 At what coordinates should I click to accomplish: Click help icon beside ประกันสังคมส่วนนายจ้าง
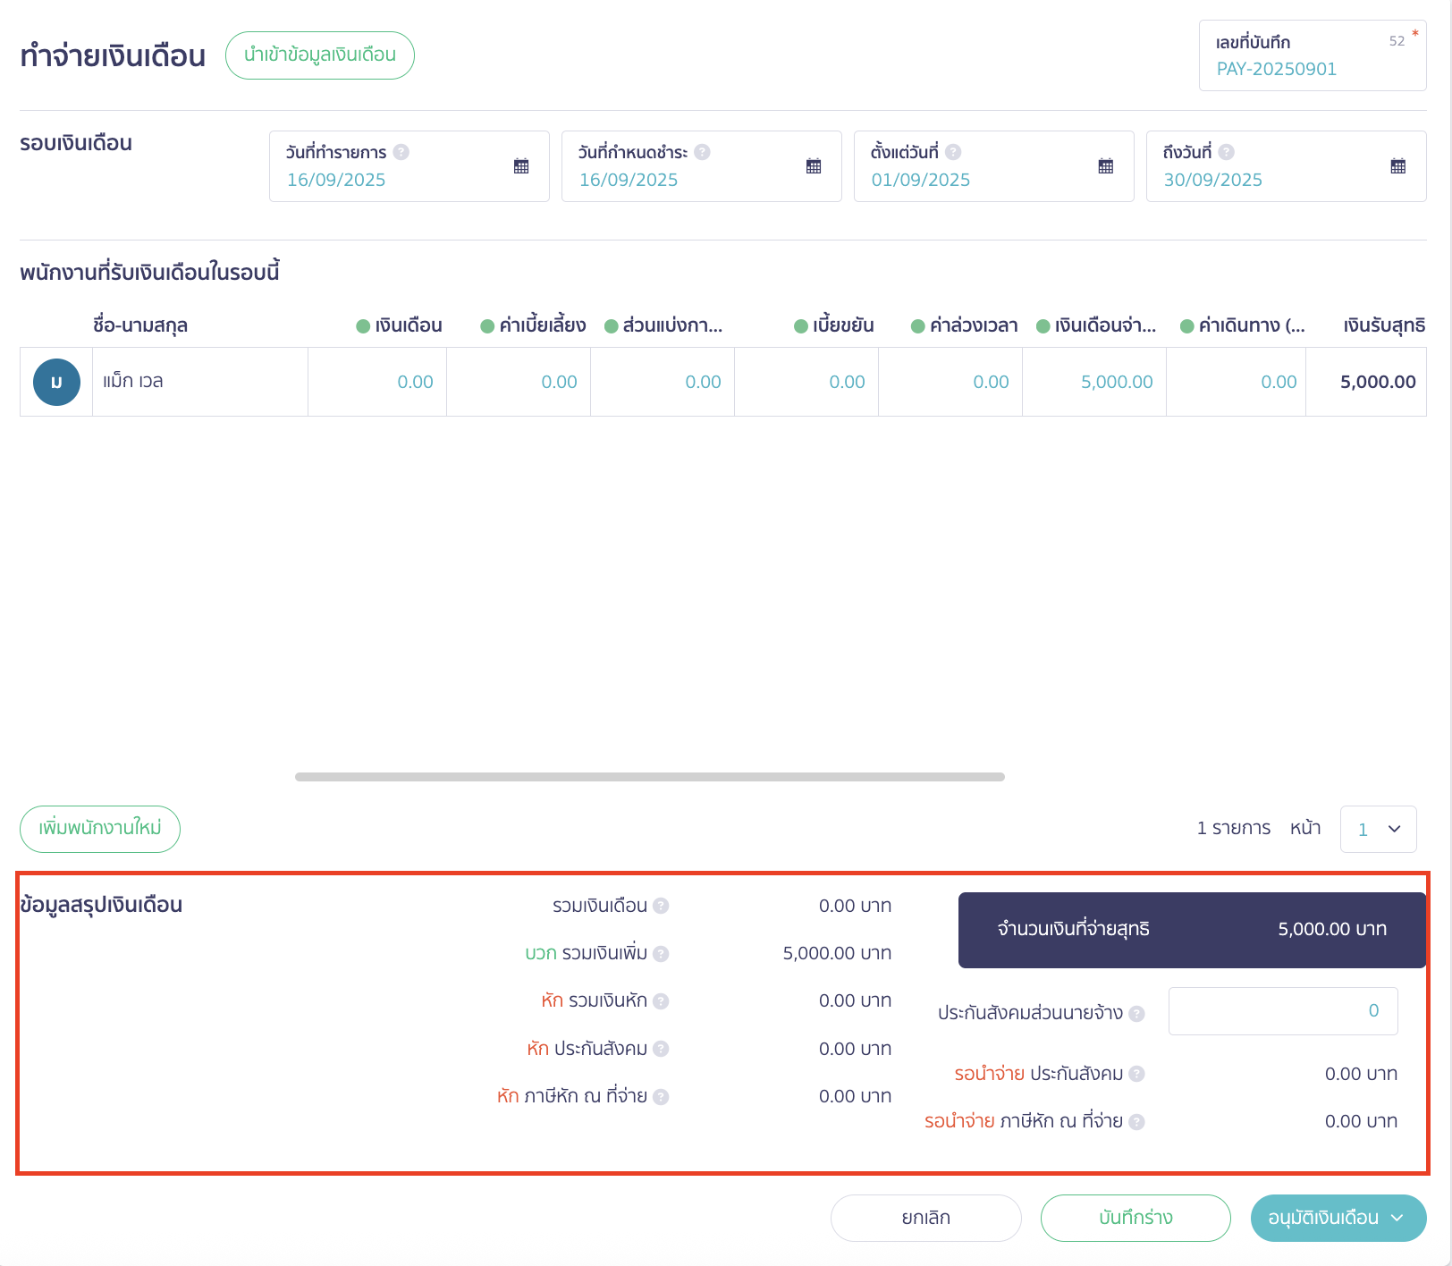[x=1136, y=1014]
